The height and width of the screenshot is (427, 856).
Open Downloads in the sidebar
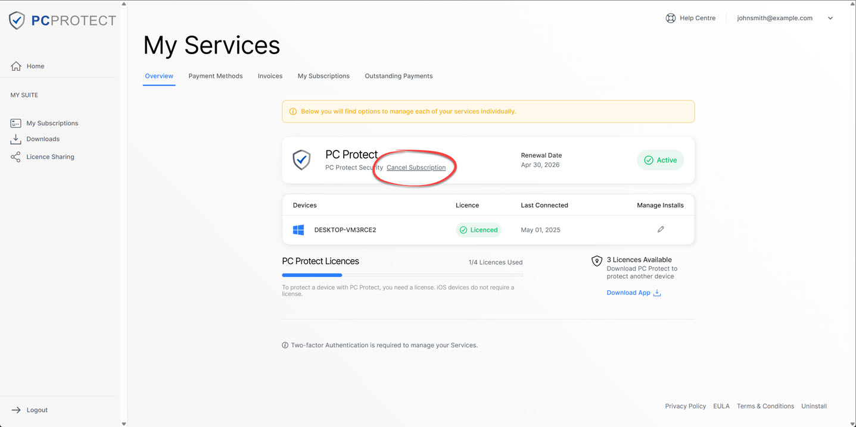tap(43, 139)
